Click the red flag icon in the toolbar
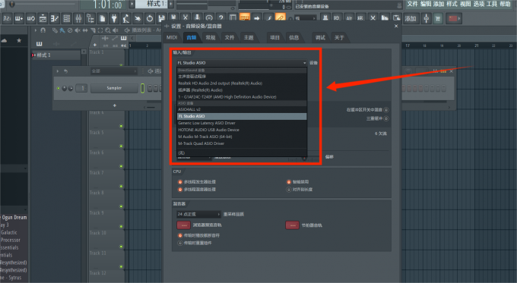This screenshot has height=283, width=517. coord(452,18)
